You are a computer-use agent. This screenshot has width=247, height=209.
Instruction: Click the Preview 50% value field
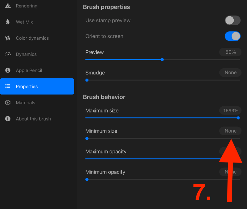tap(230, 52)
